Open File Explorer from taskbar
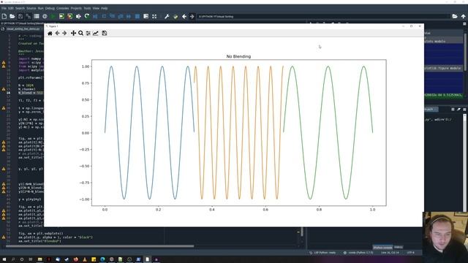 click(39, 259)
